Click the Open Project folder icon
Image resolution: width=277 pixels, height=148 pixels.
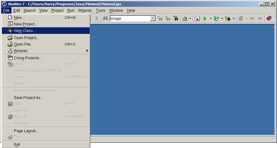[x=10, y=38]
